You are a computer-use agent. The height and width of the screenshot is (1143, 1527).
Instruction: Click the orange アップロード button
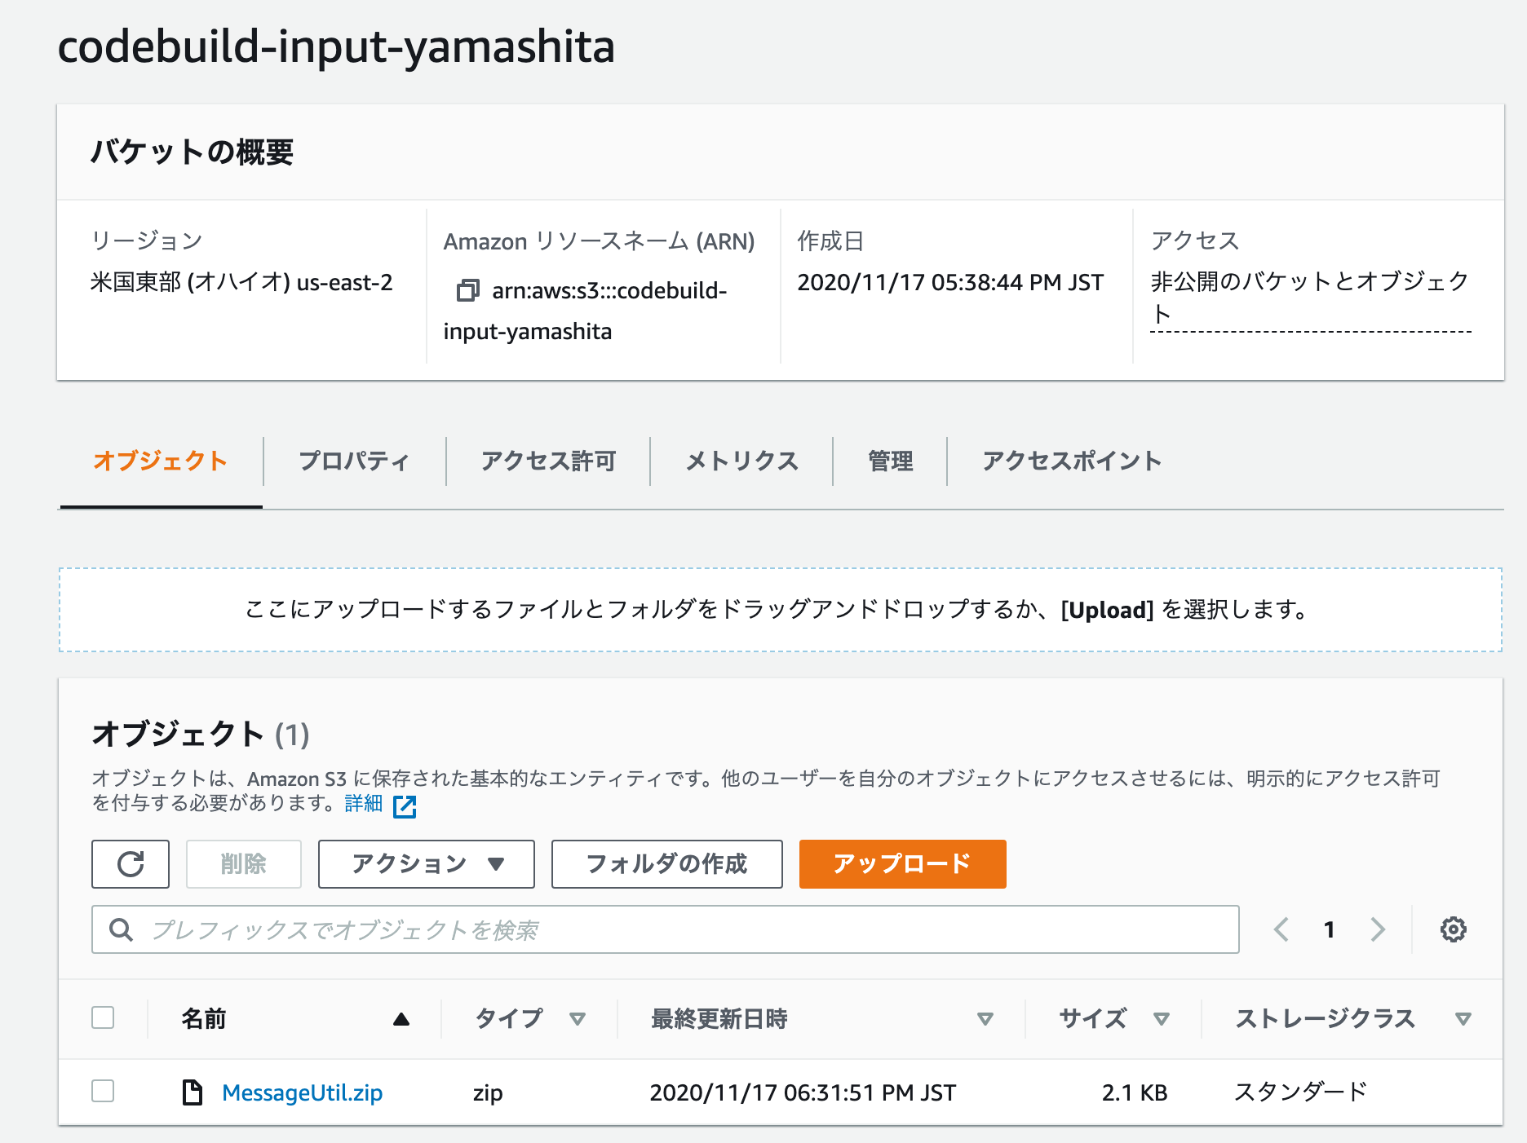[902, 864]
